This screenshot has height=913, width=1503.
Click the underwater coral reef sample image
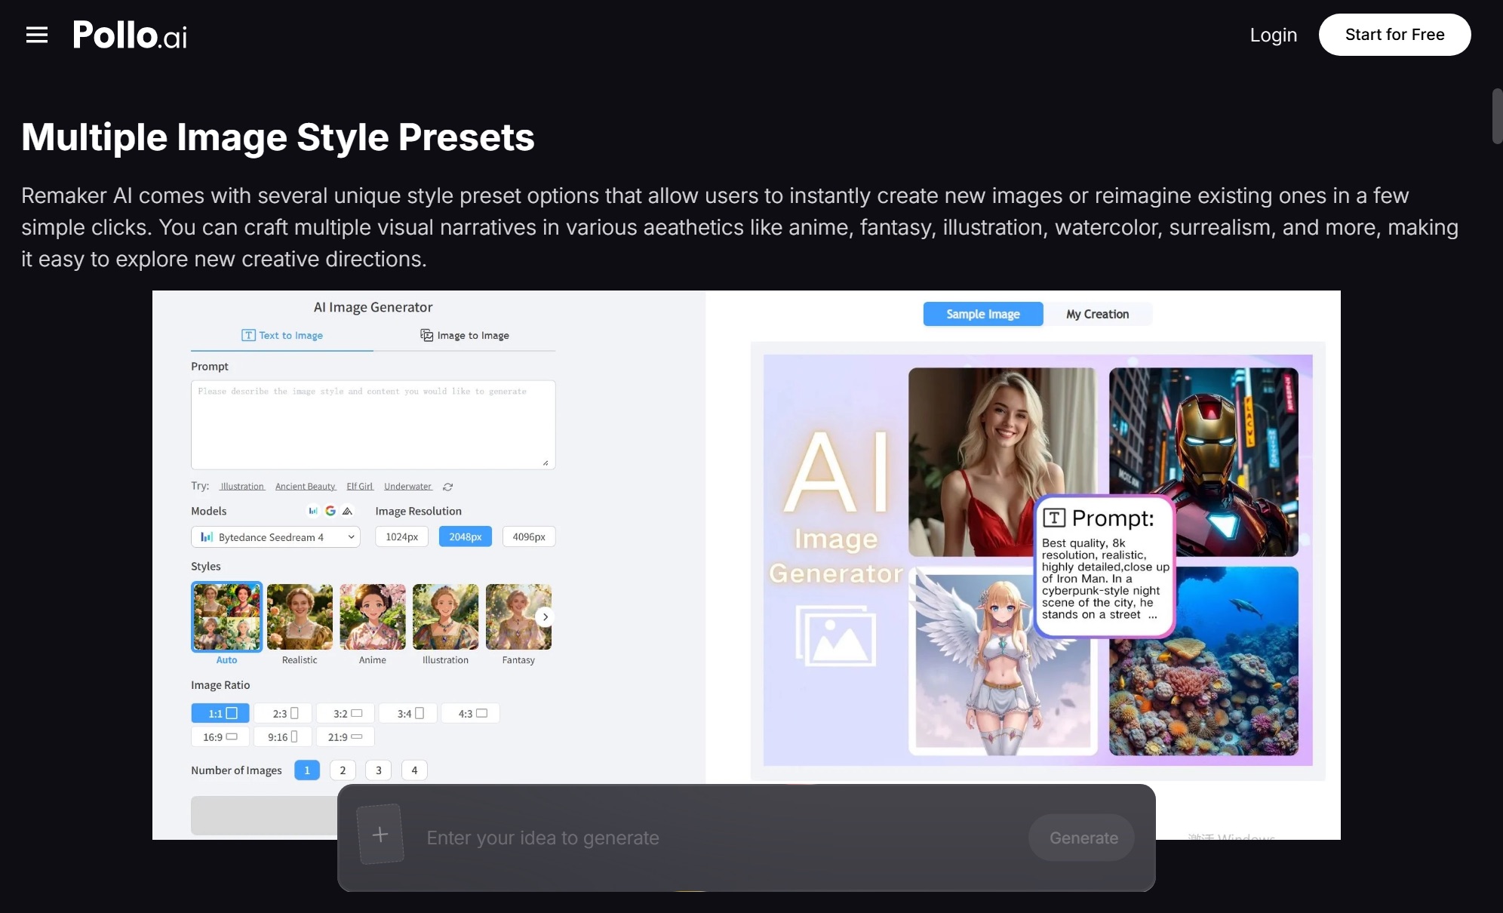(x=1203, y=662)
